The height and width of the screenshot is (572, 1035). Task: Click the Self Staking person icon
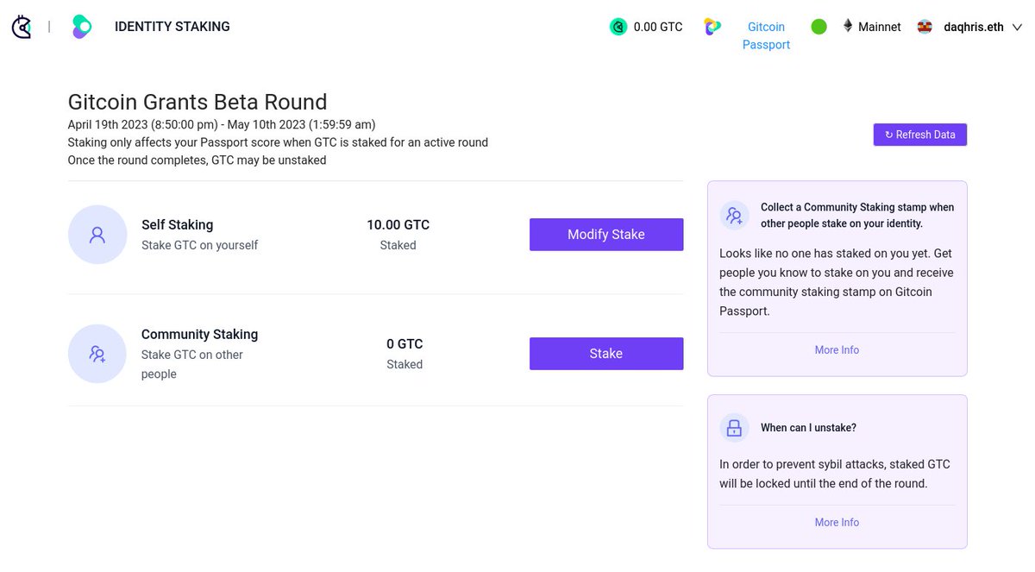tap(97, 235)
